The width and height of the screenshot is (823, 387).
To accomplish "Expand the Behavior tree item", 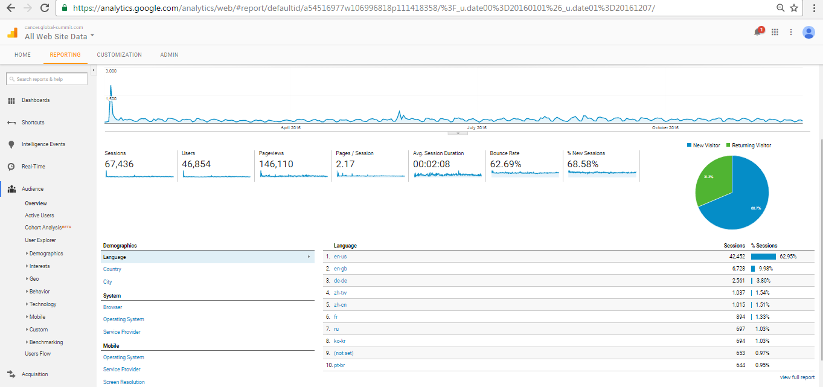I will click(27, 292).
